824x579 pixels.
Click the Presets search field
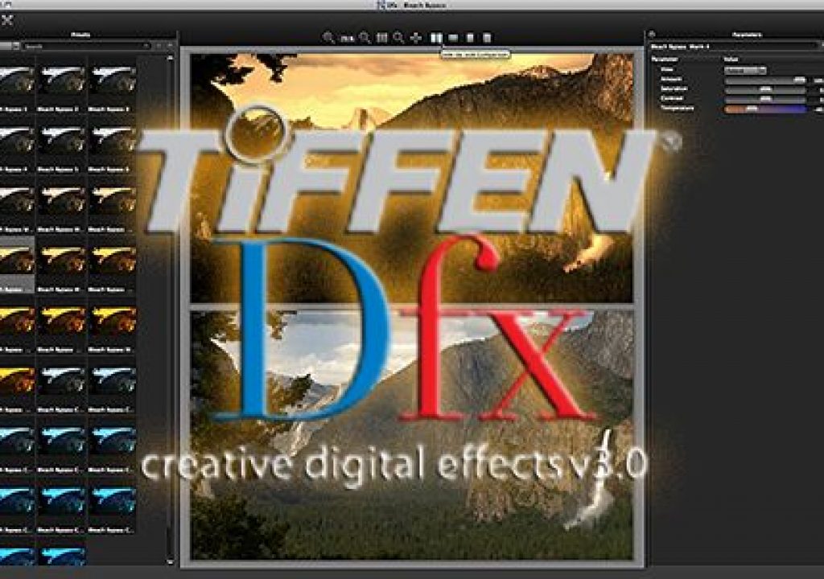[87, 46]
